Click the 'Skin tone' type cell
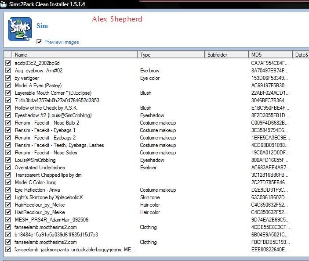309x261 pixels. (x=150, y=197)
